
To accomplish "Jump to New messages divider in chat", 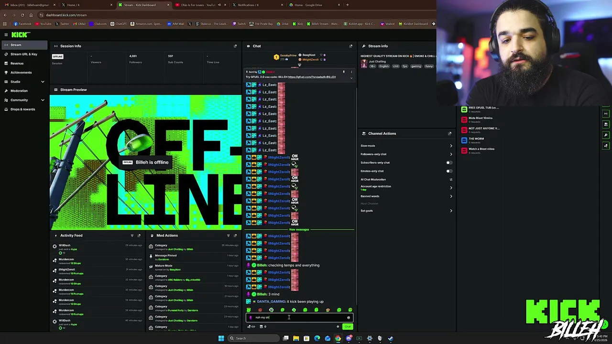I will point(299,229).
